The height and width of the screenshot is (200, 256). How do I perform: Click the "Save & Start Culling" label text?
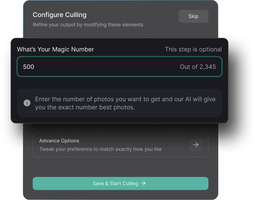pyautogui.click(x=115, y=183)
